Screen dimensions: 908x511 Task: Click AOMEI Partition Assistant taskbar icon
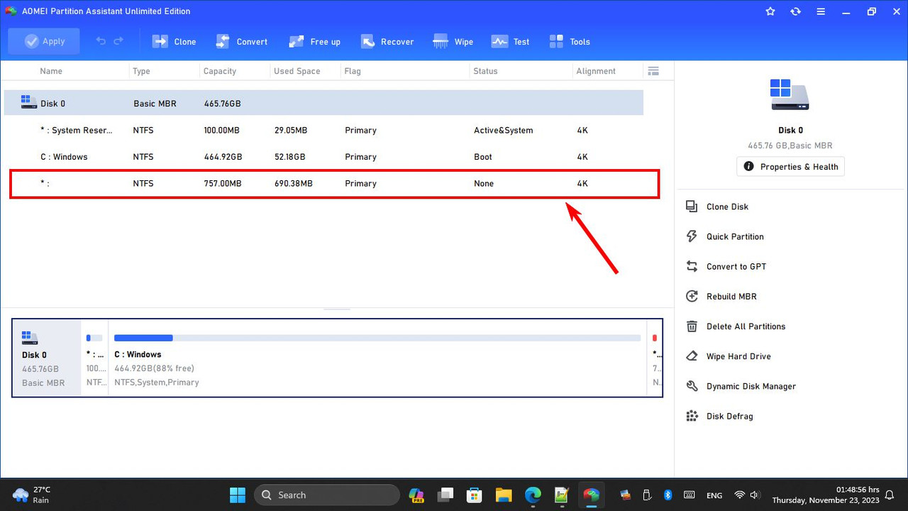(591, 495)
